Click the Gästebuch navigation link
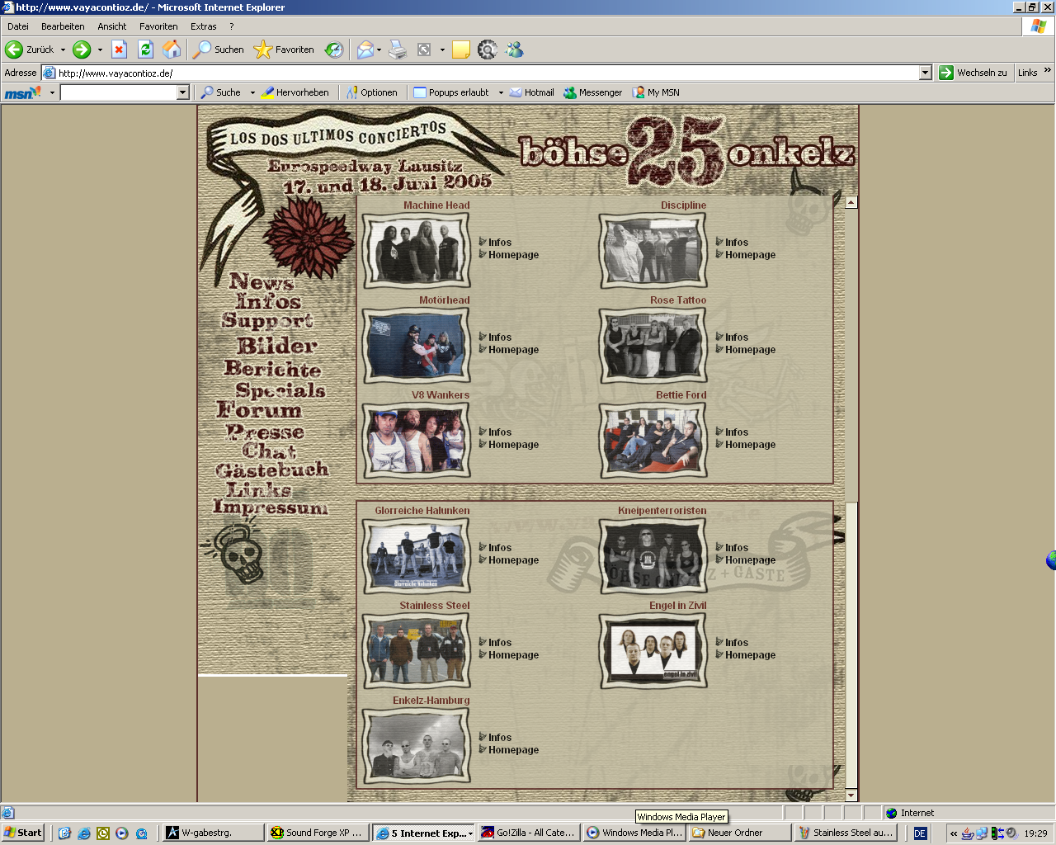The width and height of the screenshot is (1056, 845). point(271,470)
